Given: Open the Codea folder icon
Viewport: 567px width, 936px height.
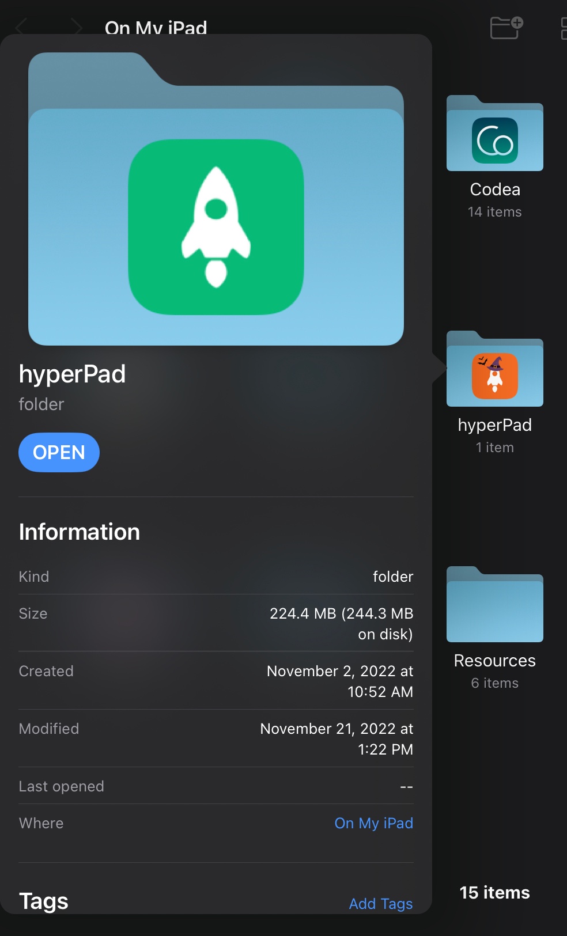Looking at the screenshot, I should click(x=495, y=133).
